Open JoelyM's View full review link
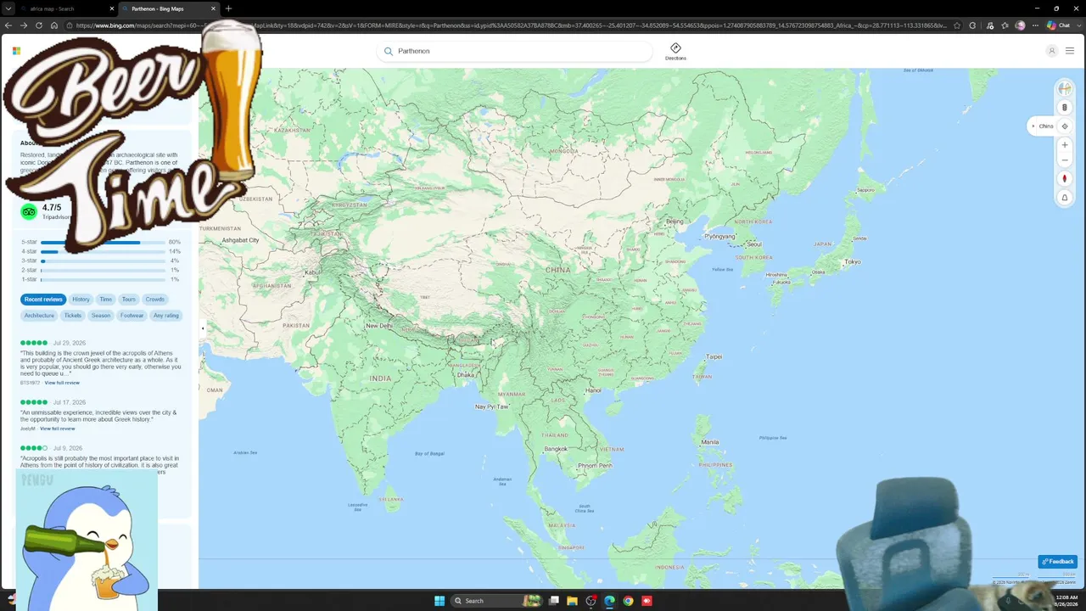The image size is (1086, 611). click(57, 429)
